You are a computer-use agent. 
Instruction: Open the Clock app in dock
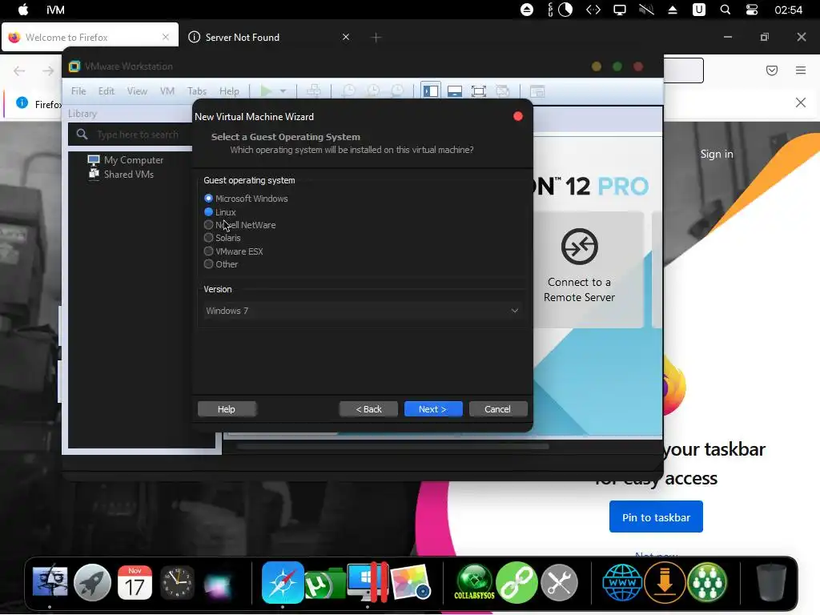point(177,583)
